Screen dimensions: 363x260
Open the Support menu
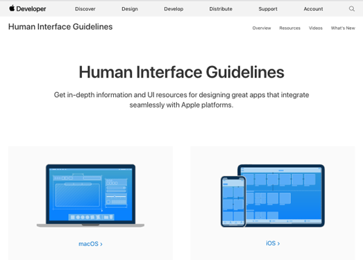pyautogui.click(x=268, y=9)
